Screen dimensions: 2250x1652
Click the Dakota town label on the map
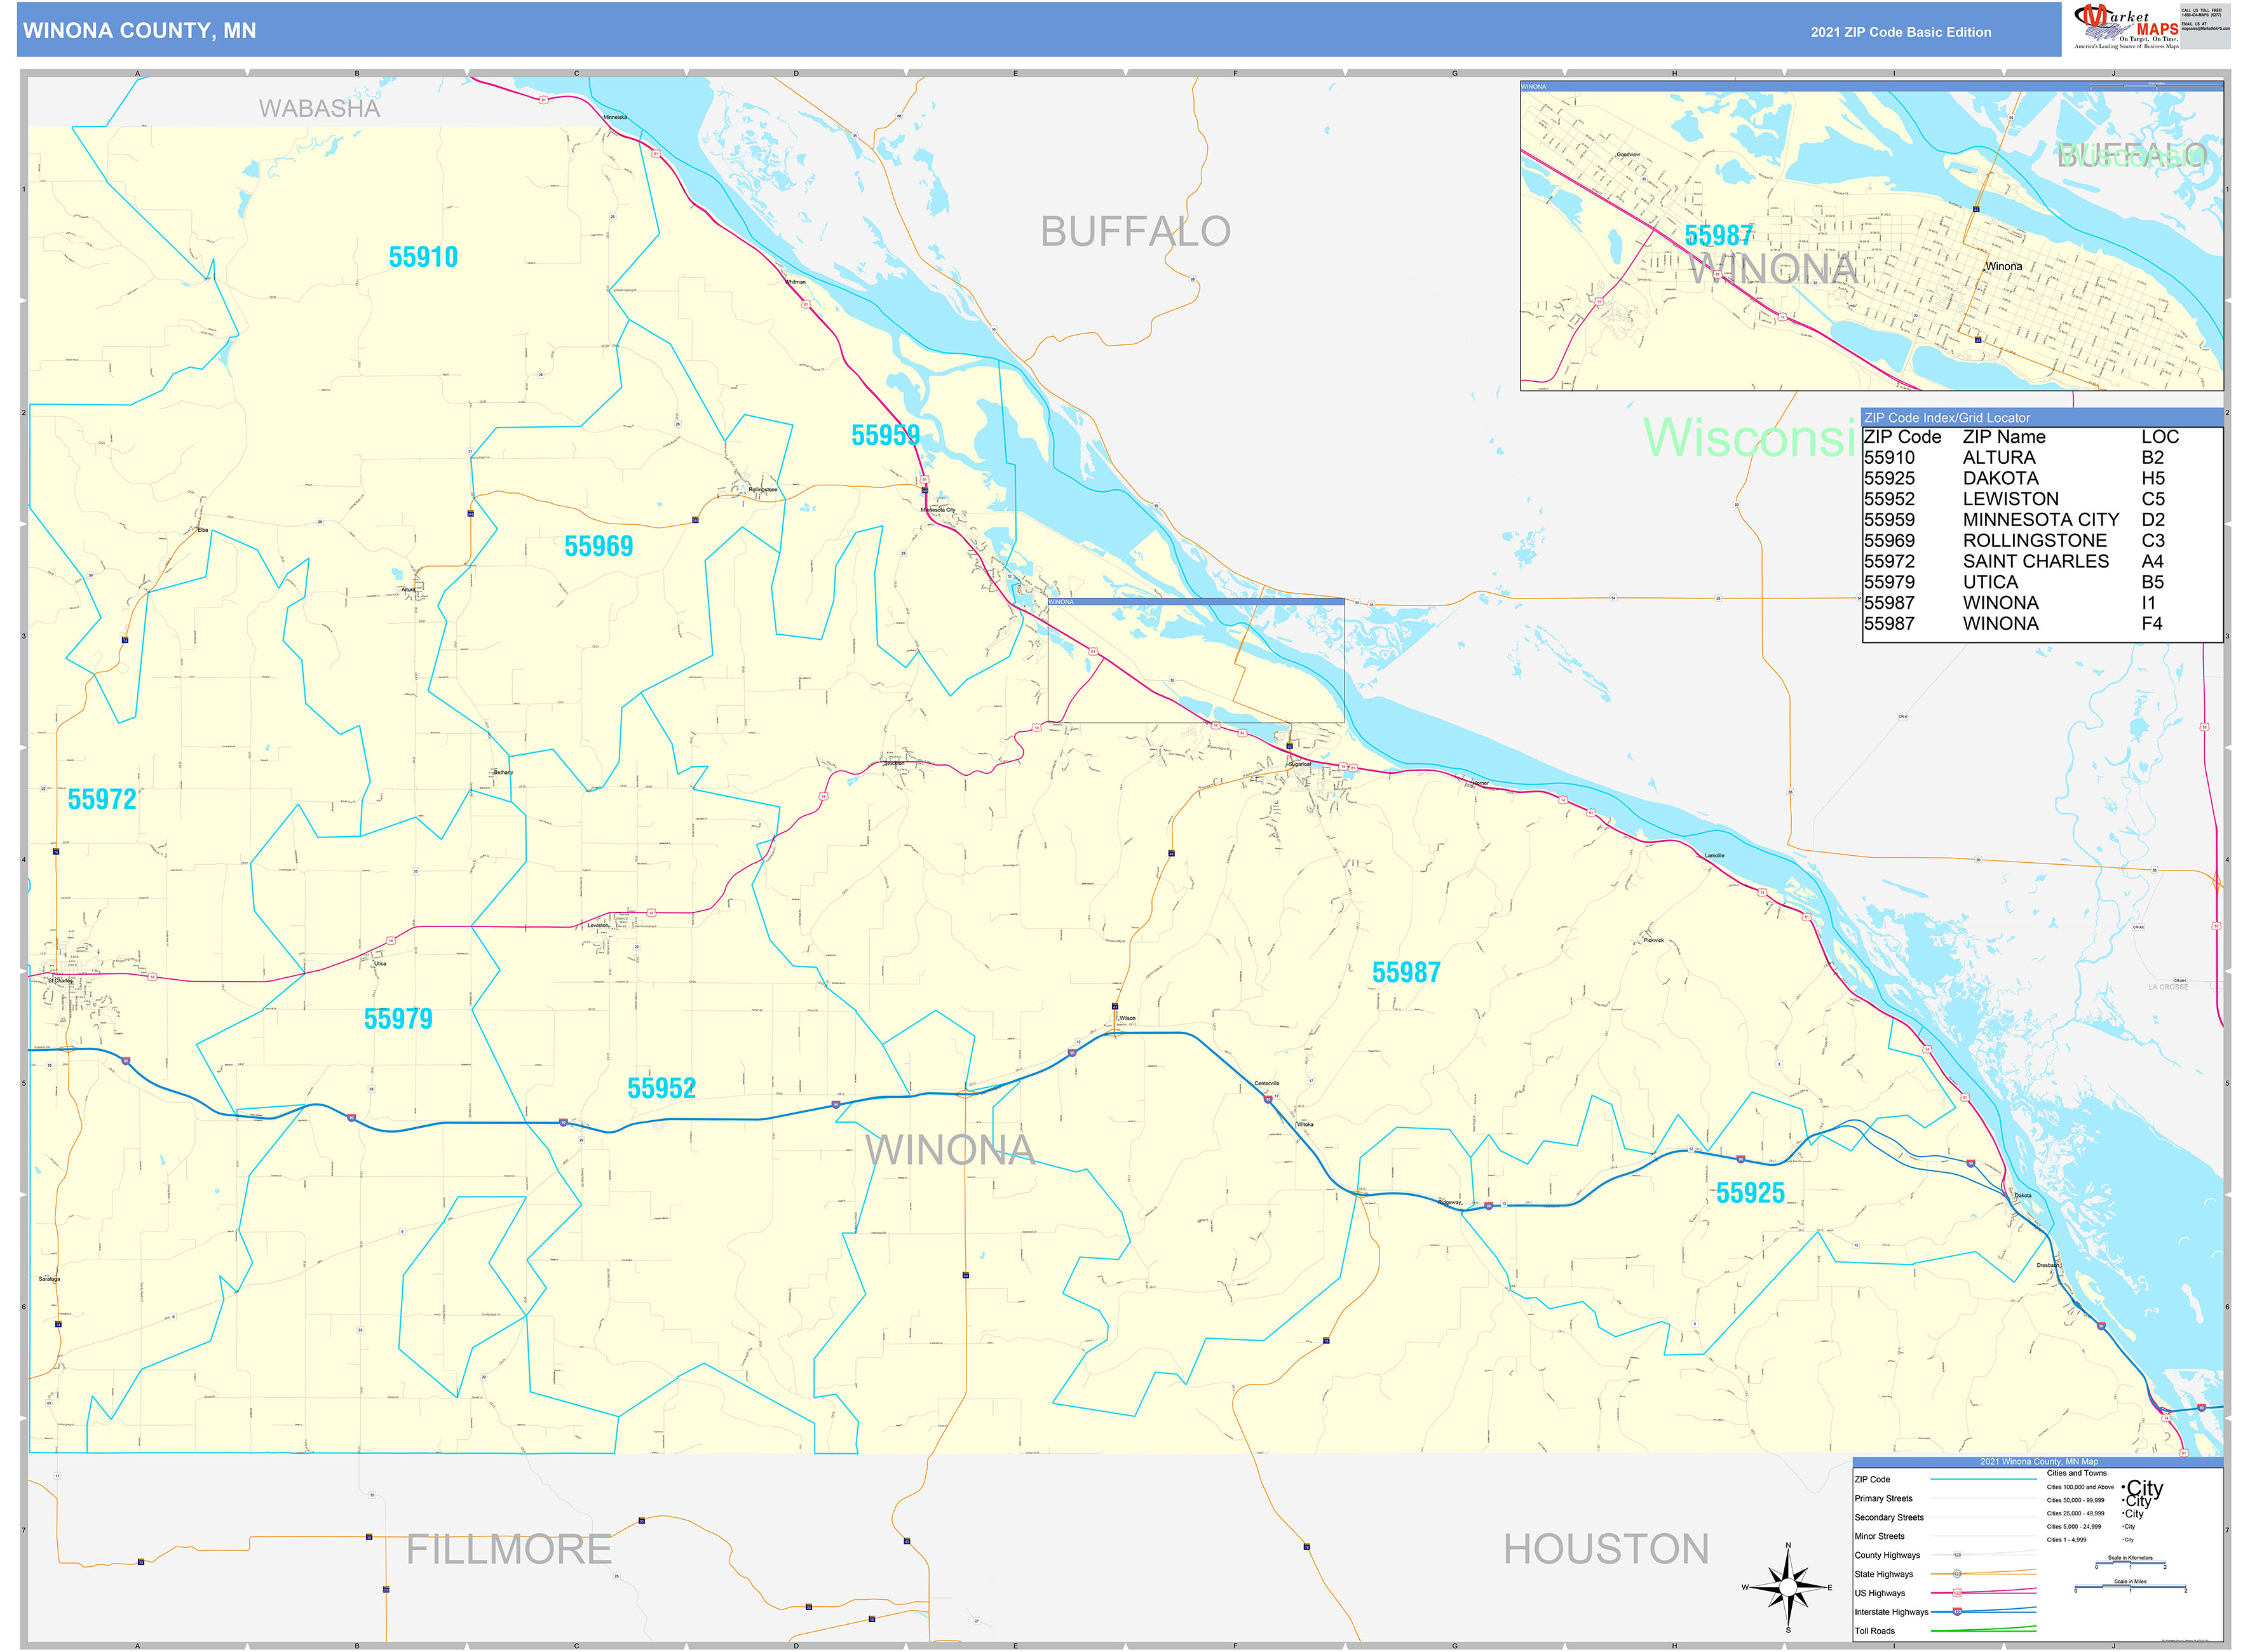[2023, 1195]
